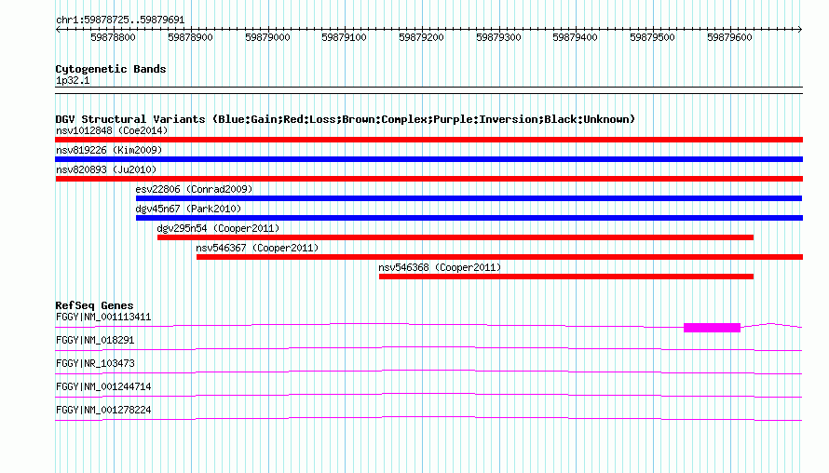Open variant label esv22806 (Conrad2009)
This screenshot has width=829, height=473.
(194, 189)
